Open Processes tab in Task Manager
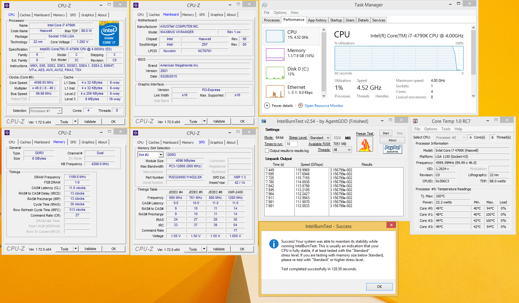Screen dimensions: 519x303 pyautogui.click(x=272, y=20)
